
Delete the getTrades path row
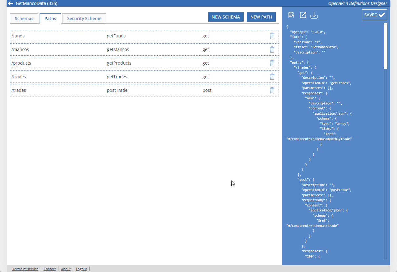coord(272,77)
